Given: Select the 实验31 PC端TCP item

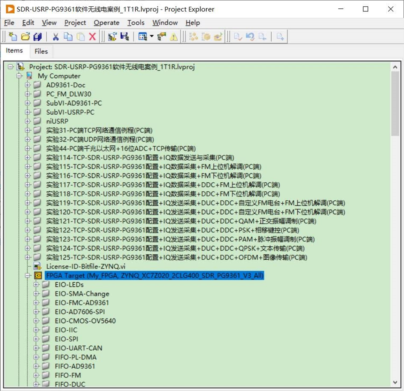Looking at the screenshot, I should (x=99, y=130).
